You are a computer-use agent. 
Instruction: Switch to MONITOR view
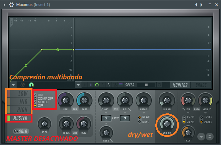(180, 85)
